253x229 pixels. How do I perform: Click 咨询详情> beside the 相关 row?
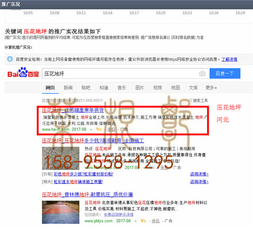[199, 182]
